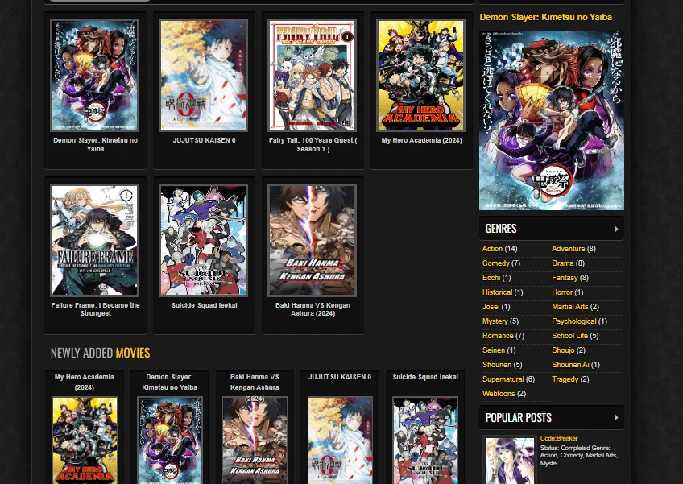Screen dimensions: 683x484
Task: Select the Seinen genre link
Action: coord(494,350)
